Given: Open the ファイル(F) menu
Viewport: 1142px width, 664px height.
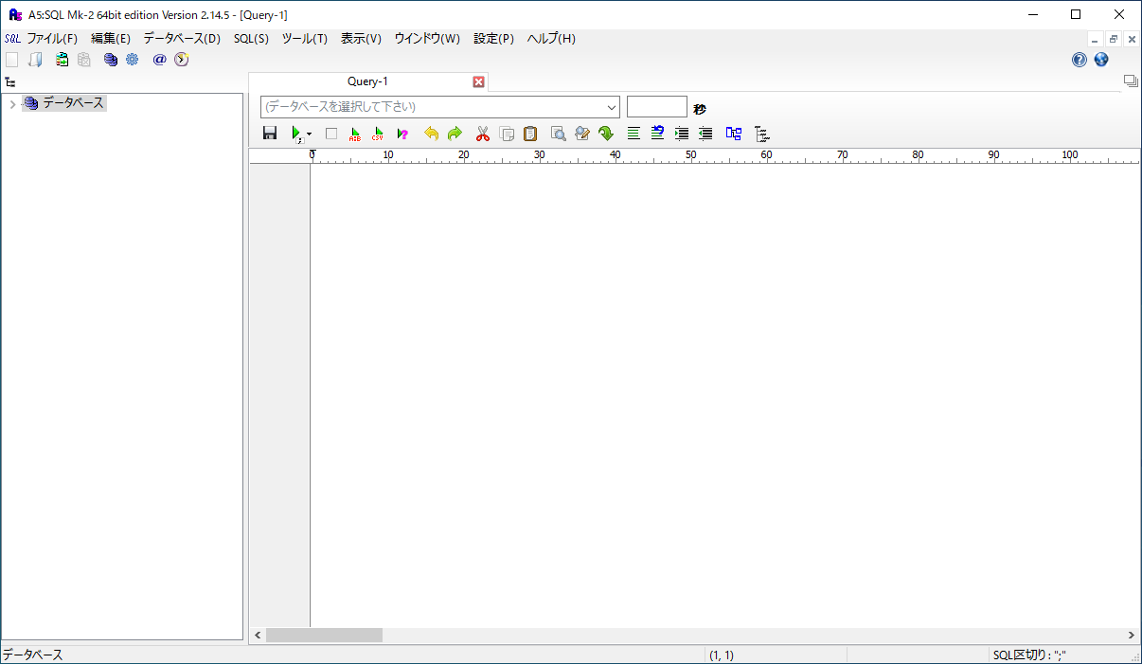Looking at the screenshot, I should point(51,39).
